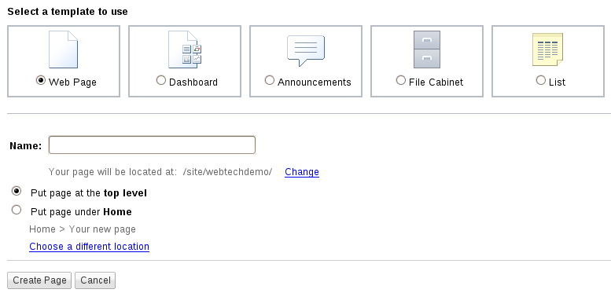Click the File Cabinet label text
This screenshot has width=611, height=293.
(x=436, y=82)
